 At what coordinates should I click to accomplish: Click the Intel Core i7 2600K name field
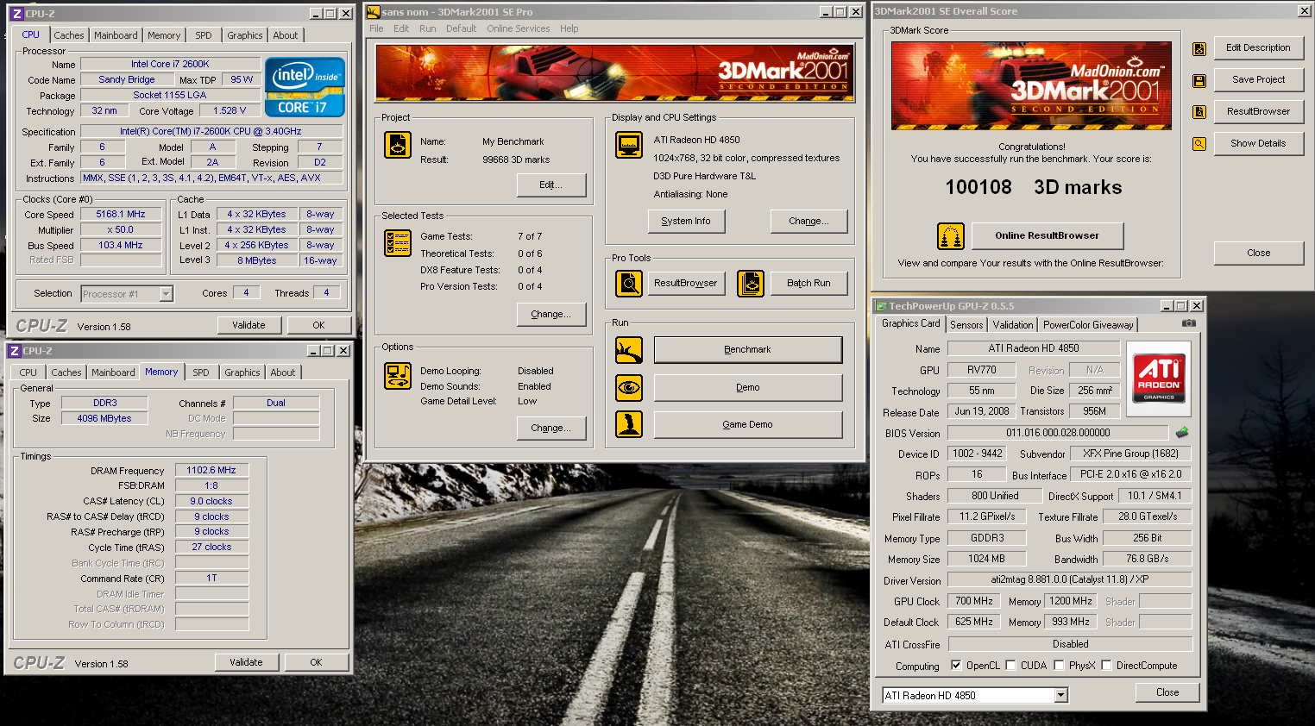[170, 64]
